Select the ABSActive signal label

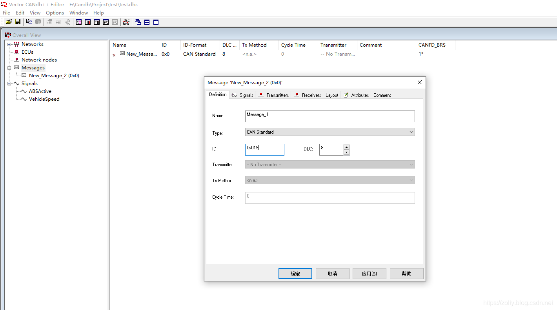pyautogui.click(x=40, y=91)
